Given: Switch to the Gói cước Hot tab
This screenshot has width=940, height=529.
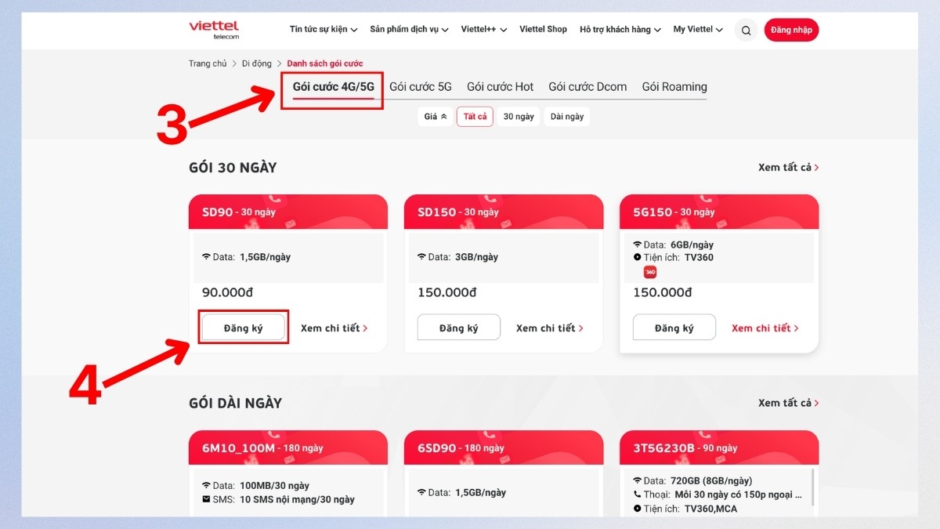Looking at the screenshot, I should (500, 87).
